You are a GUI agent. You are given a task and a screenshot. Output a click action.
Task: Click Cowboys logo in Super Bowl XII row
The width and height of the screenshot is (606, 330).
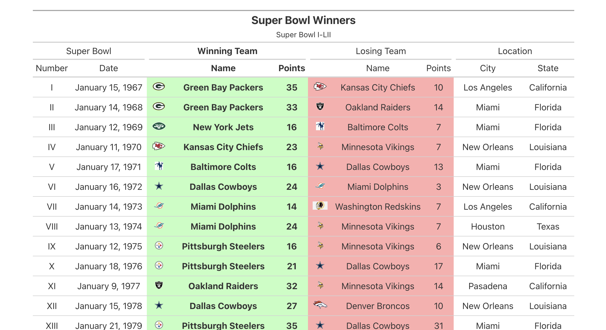click(x=159, y=305)
